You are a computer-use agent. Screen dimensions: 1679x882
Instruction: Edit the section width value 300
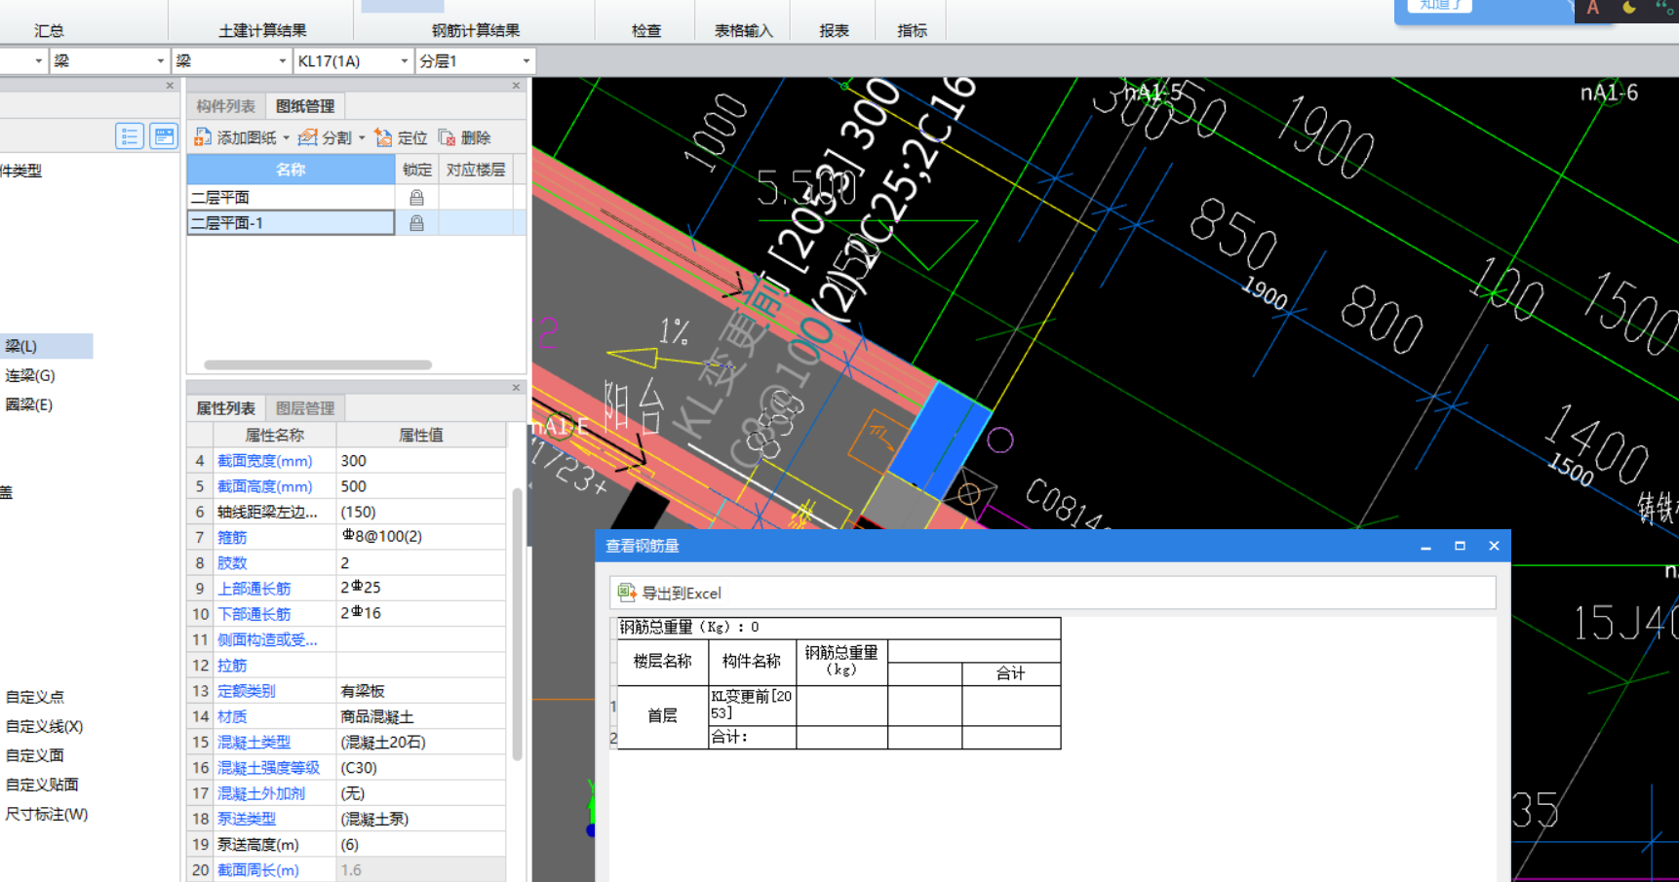[421, 461]
